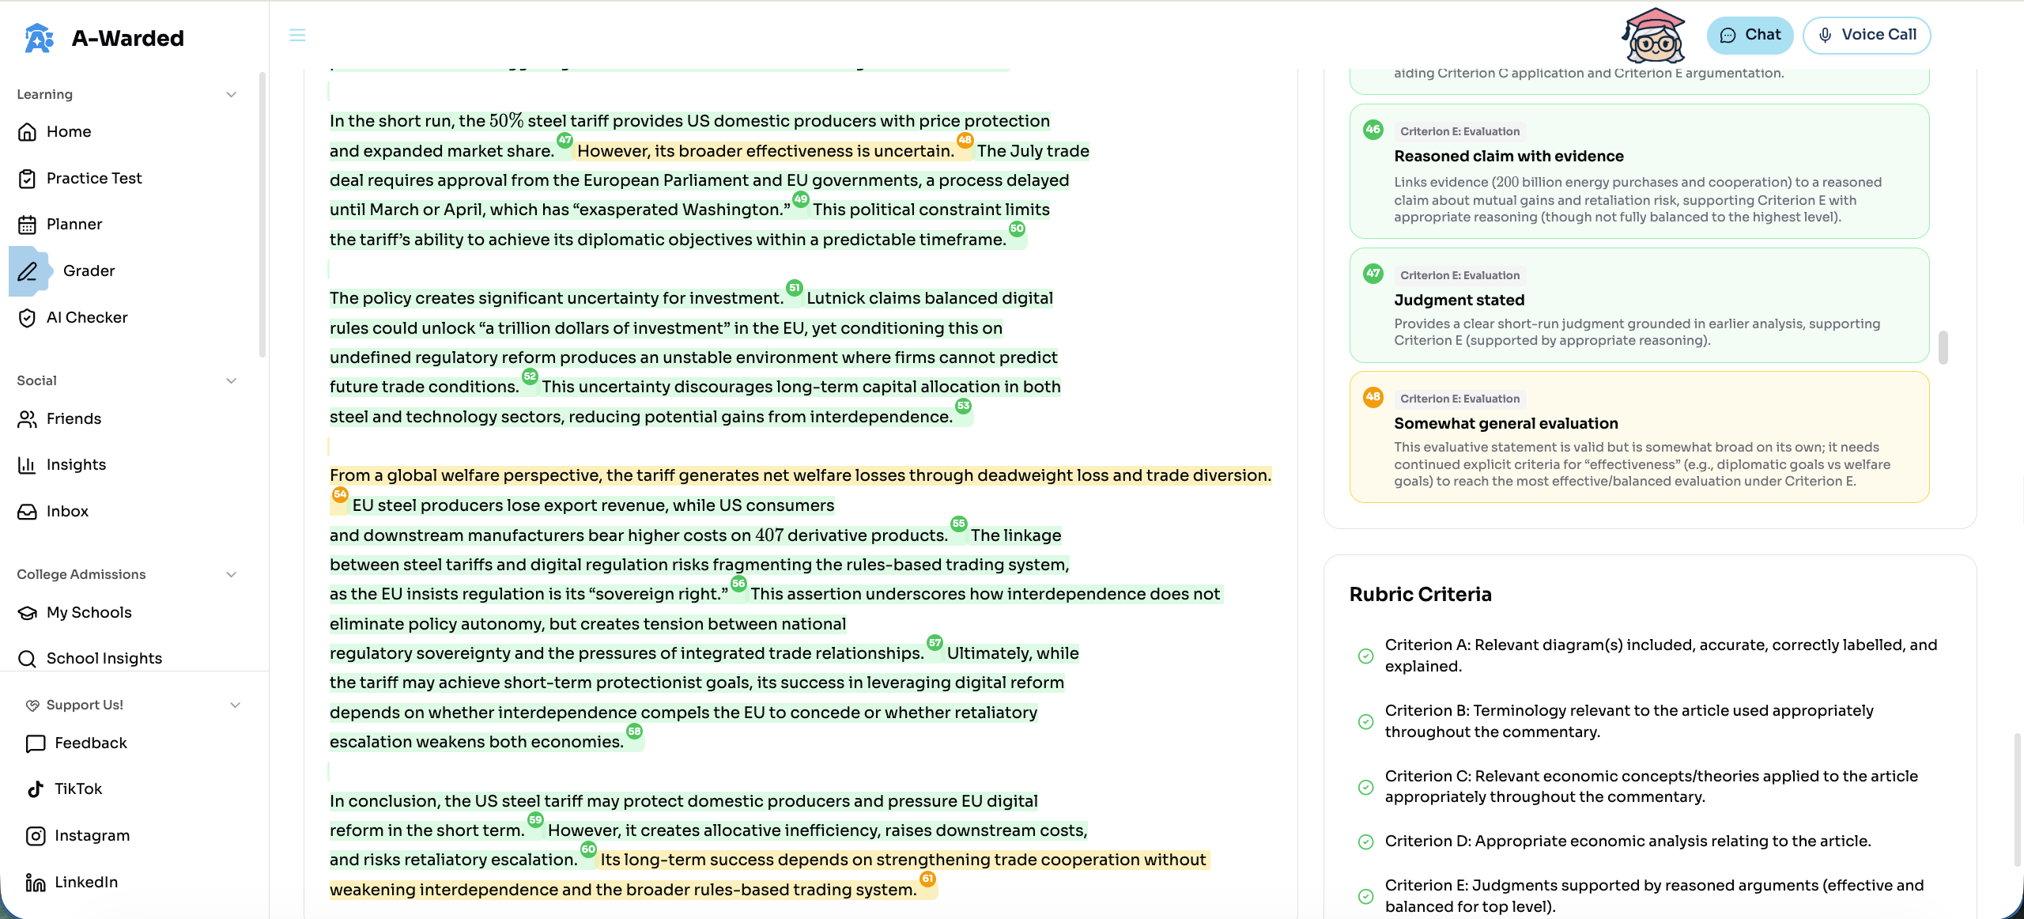
Task: Open the Inbox
Action: tap(66, 511)
